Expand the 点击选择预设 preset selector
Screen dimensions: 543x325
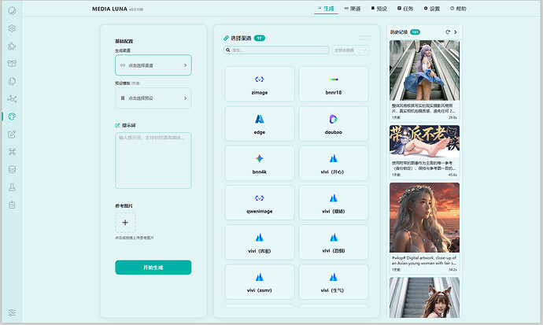153,98
